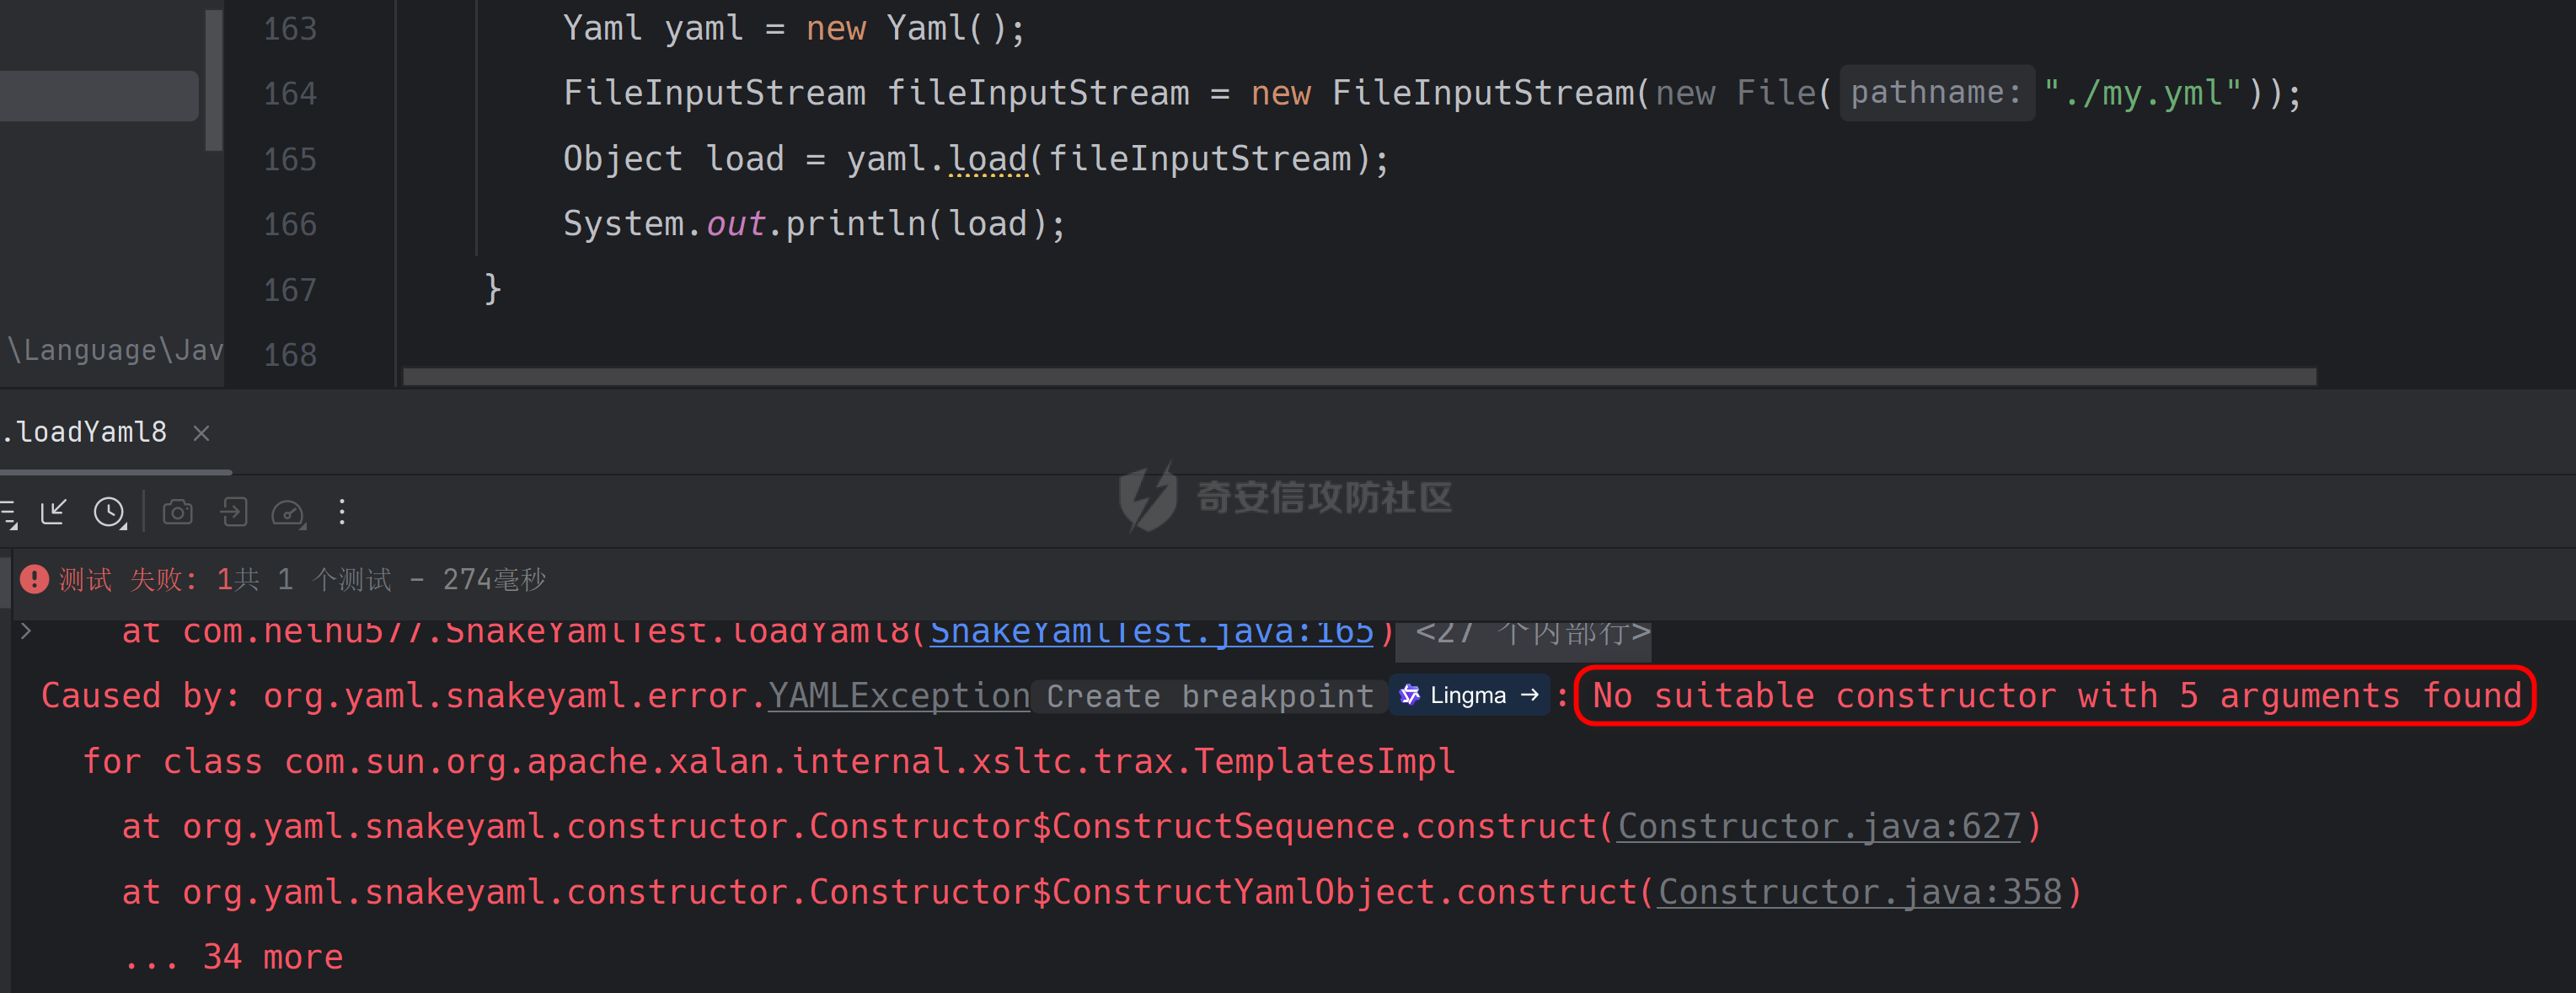The height and width of the screenshot is (993, 2576).
Task: Open the profiler gauge icon
Action: point(289,513)
